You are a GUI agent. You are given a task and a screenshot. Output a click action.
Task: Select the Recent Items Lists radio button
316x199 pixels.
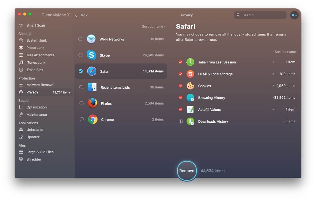(x=81, y=87)
